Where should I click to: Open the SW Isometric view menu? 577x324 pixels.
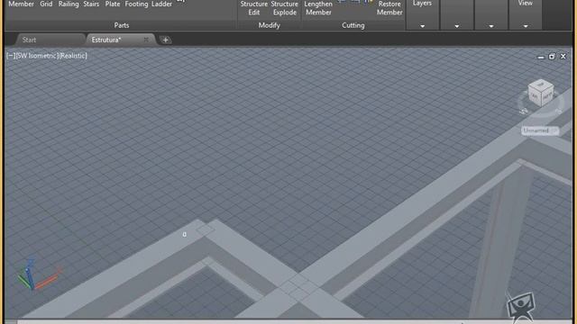click(37, 56)
